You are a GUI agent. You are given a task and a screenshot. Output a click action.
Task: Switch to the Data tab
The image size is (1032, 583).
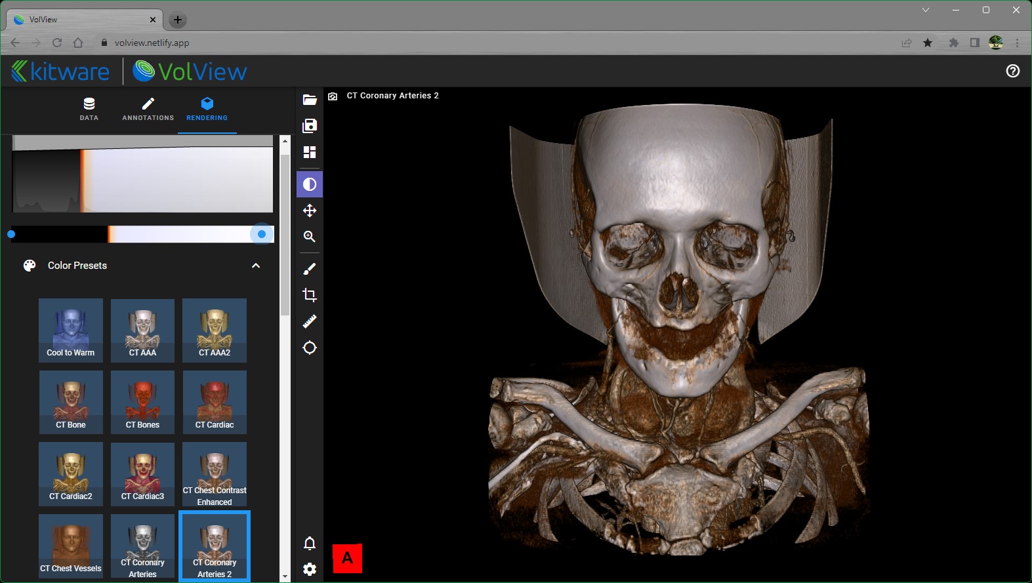pyautogui.click(x=89, y=109)
